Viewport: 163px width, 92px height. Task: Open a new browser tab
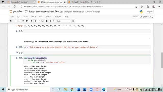pyautogui.click(x=100, y=2)
